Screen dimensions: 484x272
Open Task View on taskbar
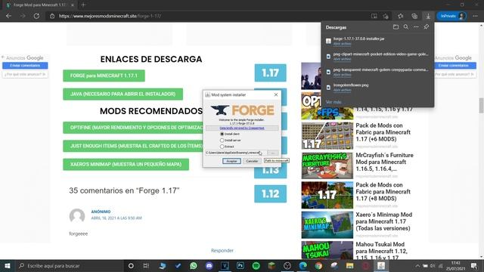click(x=146, y=266)
